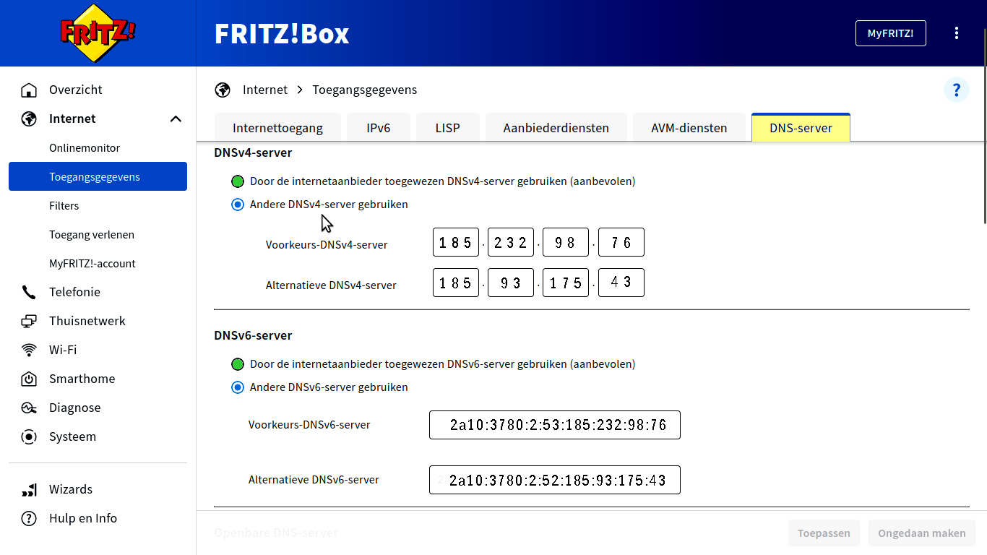
Task: Click the Thuisnetwerk computers icon
Action: pyautogui.click(x=29, y=322)
